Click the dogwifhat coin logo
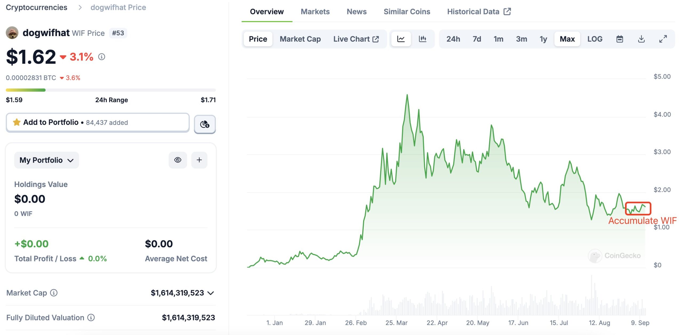This screenshot has width=683, height=335. [x=12, y=33]
